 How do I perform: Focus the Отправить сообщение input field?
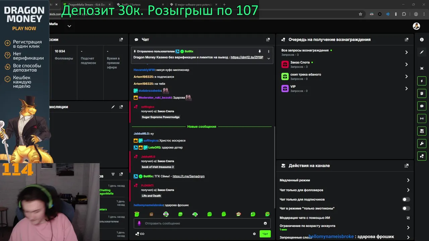pyautogui.click(x=202, y=223)
